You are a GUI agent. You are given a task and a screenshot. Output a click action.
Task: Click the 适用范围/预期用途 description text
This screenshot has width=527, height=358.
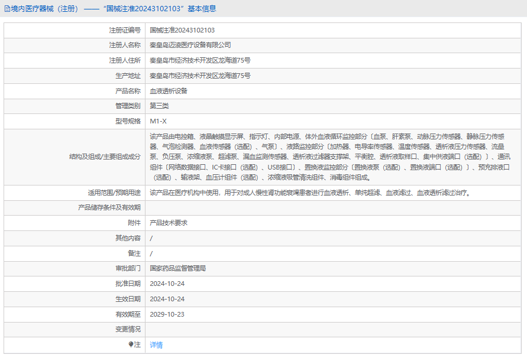(311, 193)
